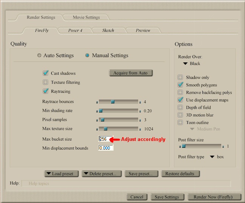Click the Min shading rate slider maximum end marker
Image resolution: width=245 pixels, height=203 pixels.
[x=140, y=111]
